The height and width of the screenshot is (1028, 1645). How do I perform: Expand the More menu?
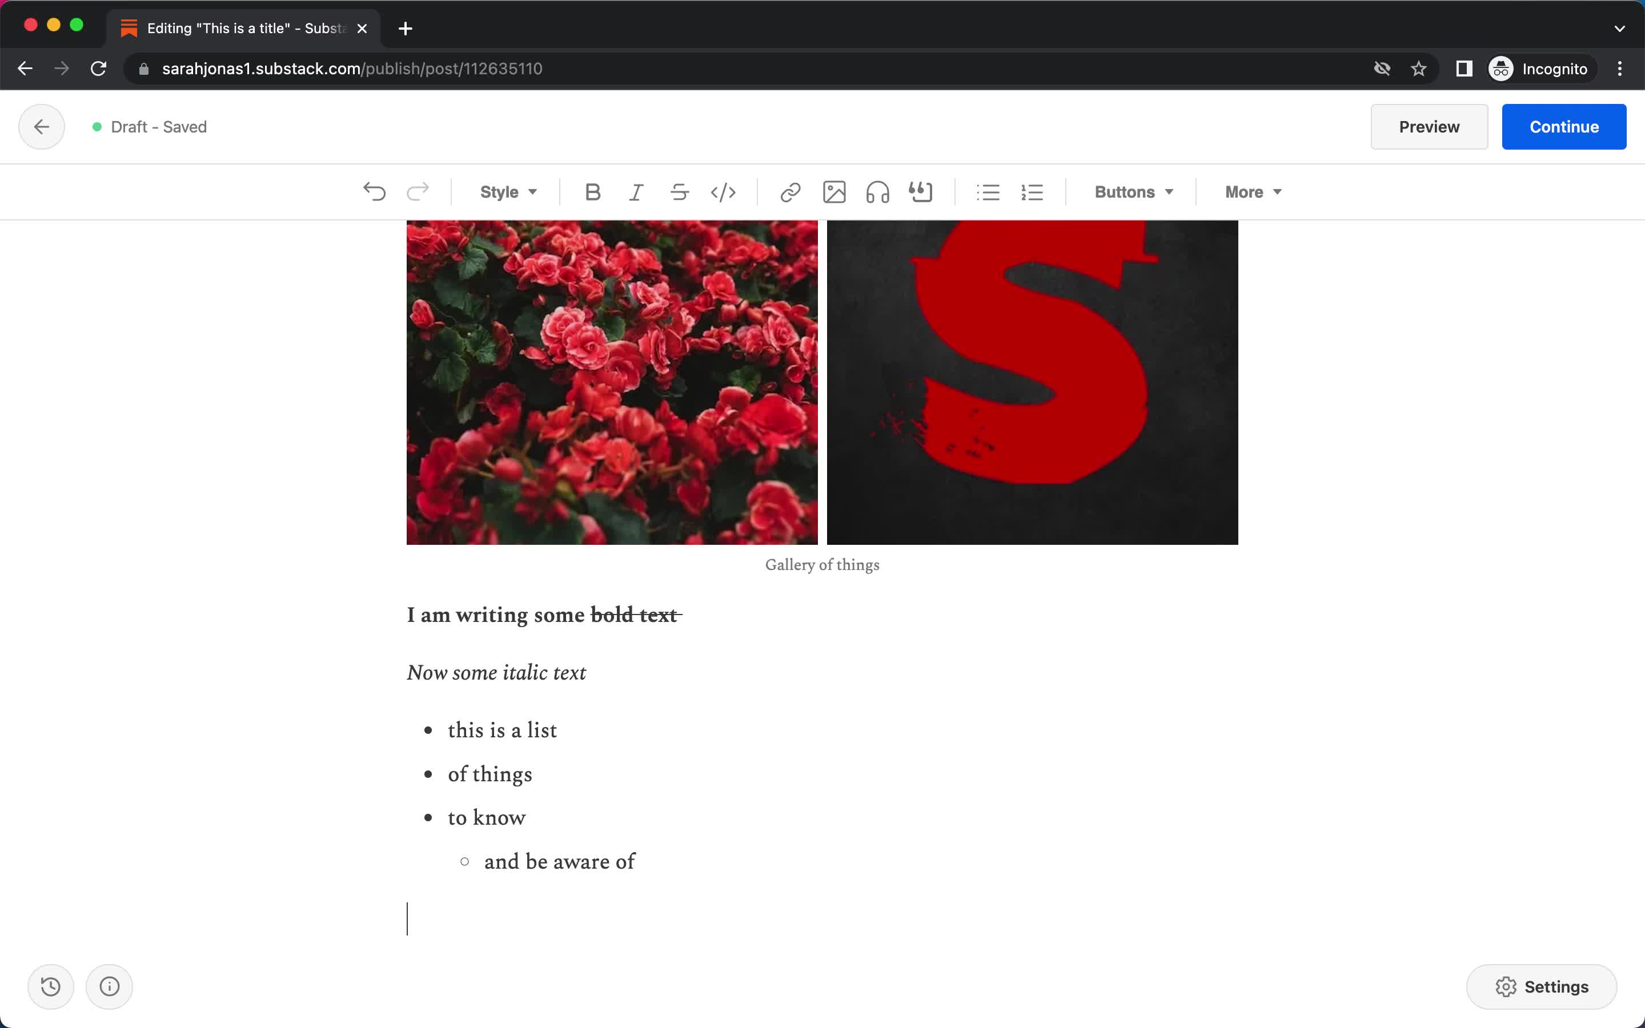click(x=1253, y=192)
